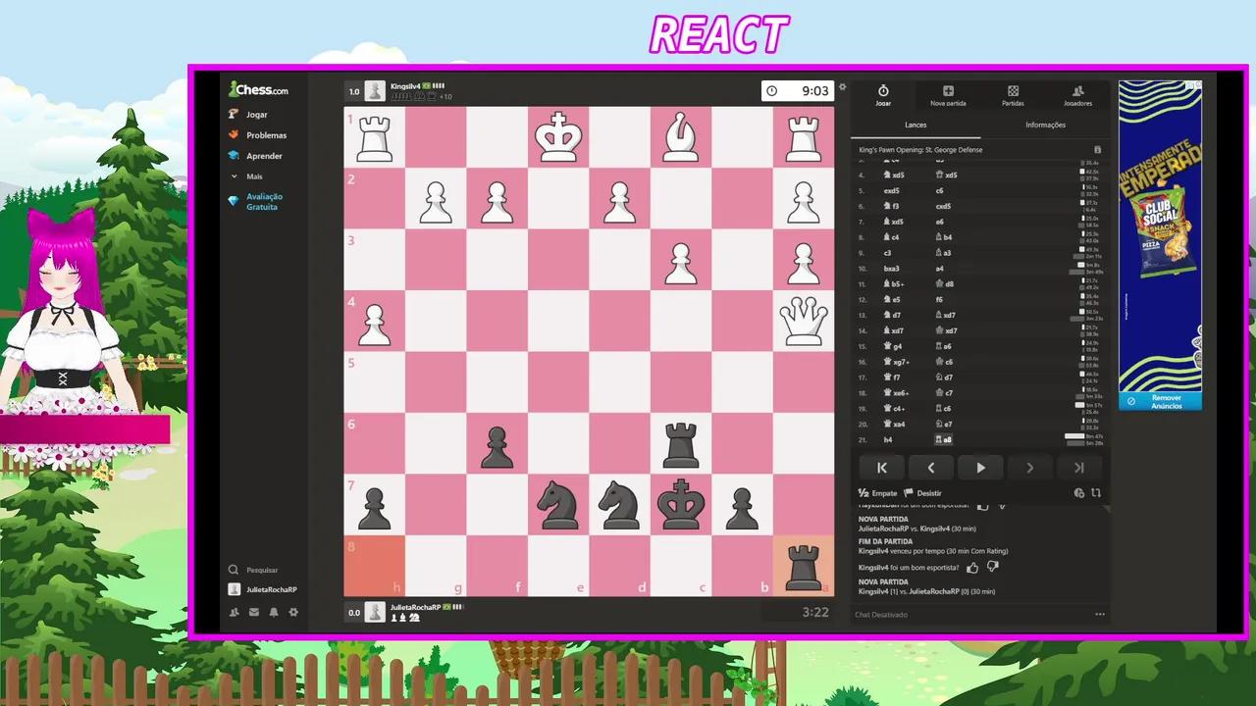Screen dimensions: 1256x706
Task: Open settings with the gear icon
Action: pyautogui.click(x=293, y=612)
